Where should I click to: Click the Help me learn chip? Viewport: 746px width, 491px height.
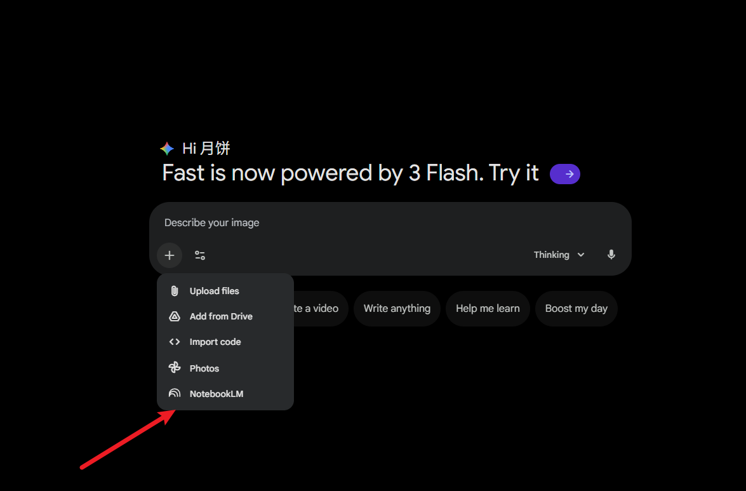pyautogui.click(x=488, y=309)
